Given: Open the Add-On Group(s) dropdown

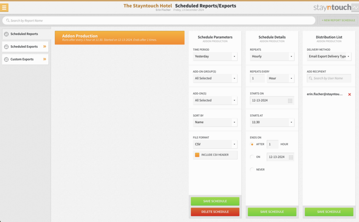Looking at the screenshot, I should (215, 78).
